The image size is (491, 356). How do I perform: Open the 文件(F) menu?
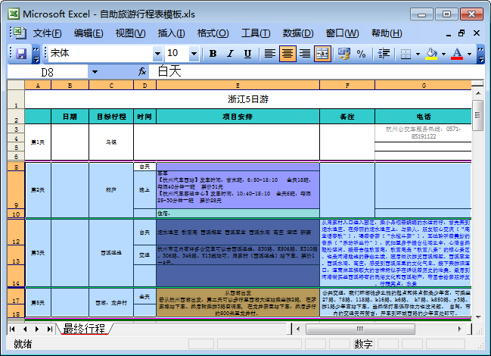47,33
